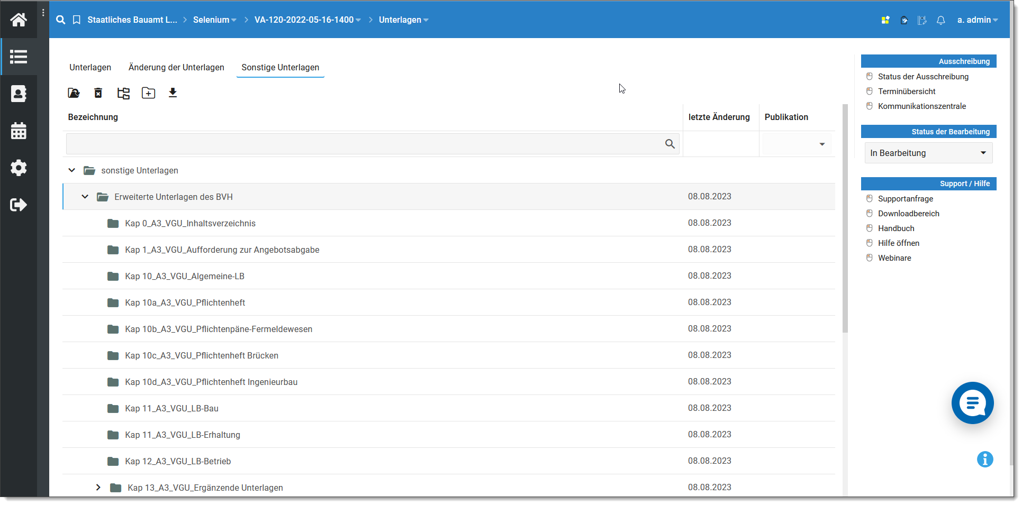Click the bookmark icon in header

77,20
